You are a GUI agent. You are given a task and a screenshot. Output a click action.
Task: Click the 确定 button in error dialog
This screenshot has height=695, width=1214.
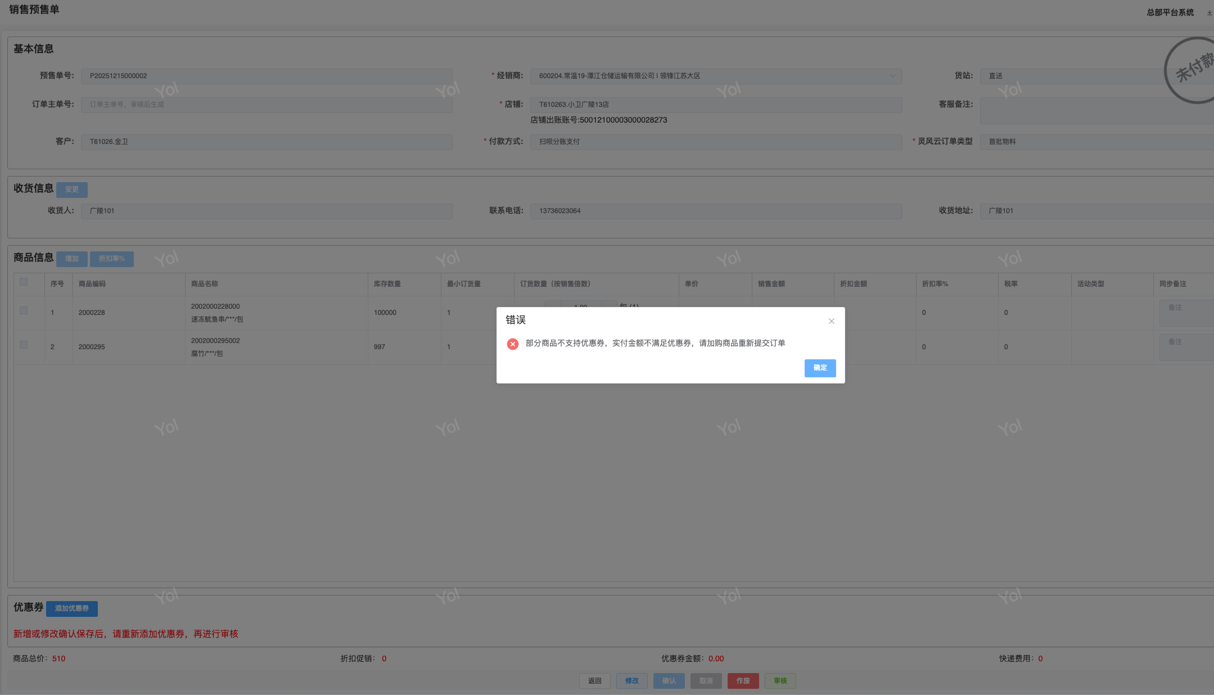click(x=820, y=368)
